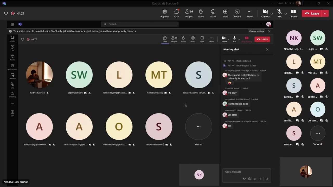Open Teams in shared Teams sidebar
Image resolution: width=333 pixels, height=187 pixels.
pos(12,58)
